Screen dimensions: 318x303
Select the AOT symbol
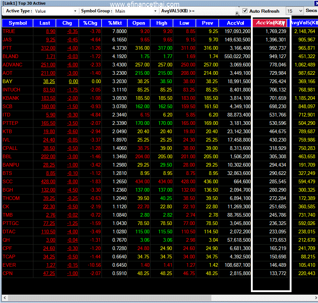[x=8, y=73]
